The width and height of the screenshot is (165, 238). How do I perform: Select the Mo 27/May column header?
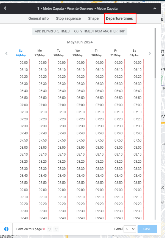(x=40, y=53)
